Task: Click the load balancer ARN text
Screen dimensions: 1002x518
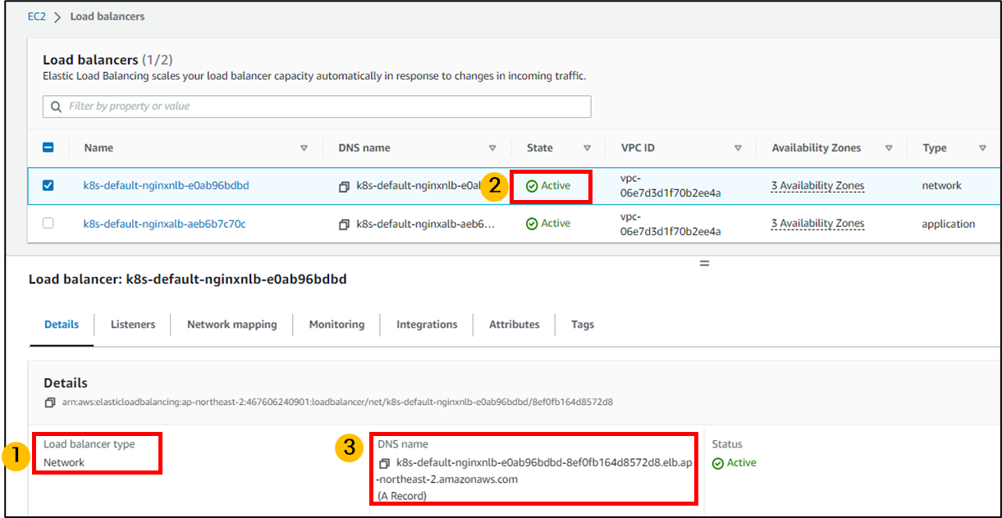Action: click(336, 402)
